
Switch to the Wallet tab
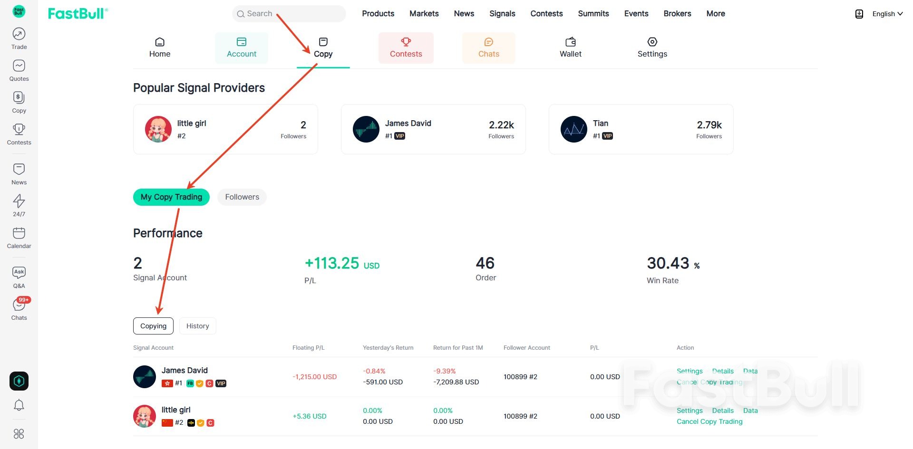(x=570, y=47)
